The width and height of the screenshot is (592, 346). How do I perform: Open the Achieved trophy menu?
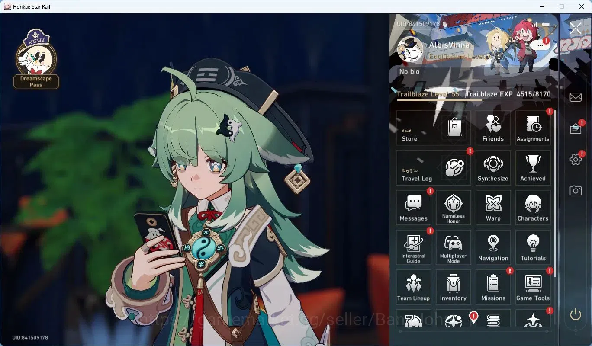click(x=533, y=168)
